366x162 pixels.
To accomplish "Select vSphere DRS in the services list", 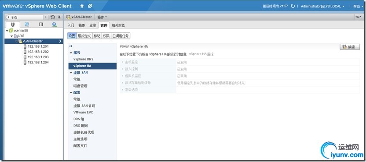I will pyautogui.click(x=83, y=59).
